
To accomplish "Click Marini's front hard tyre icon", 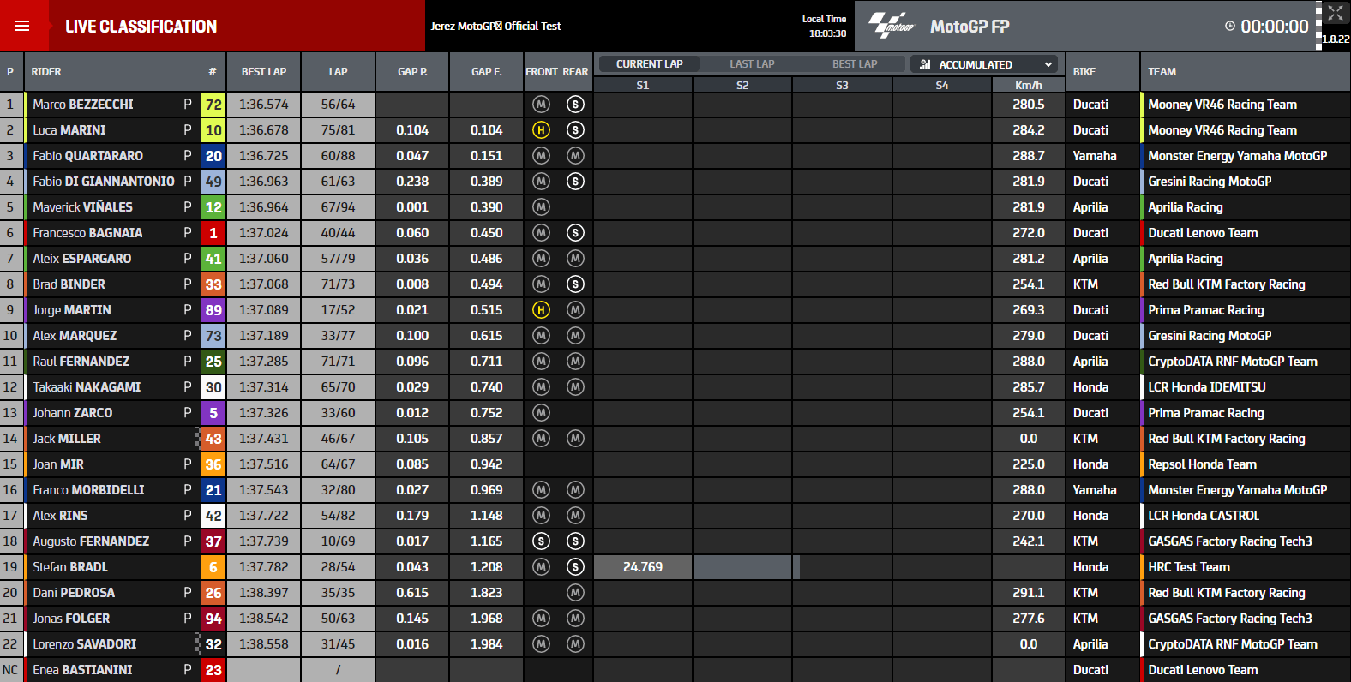I will 541,130.
